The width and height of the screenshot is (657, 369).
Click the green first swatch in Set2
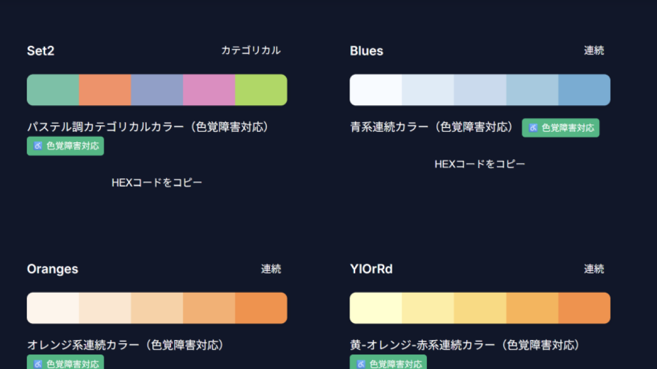point(53,90)
